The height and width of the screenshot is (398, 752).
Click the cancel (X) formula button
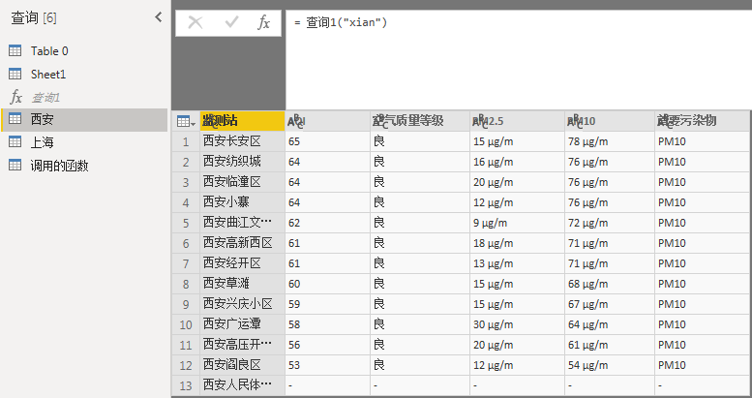point(196,22)
